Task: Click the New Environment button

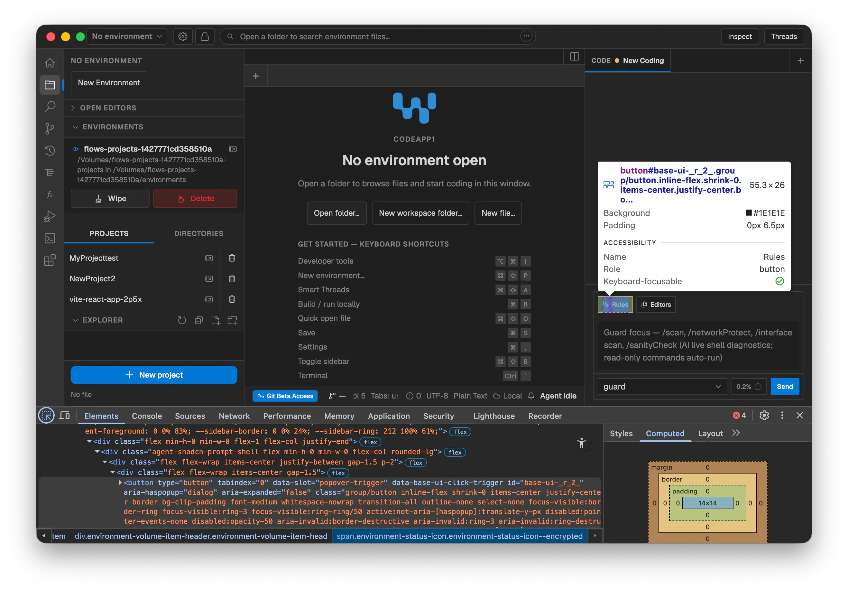Action: click(x=109, y=83)
